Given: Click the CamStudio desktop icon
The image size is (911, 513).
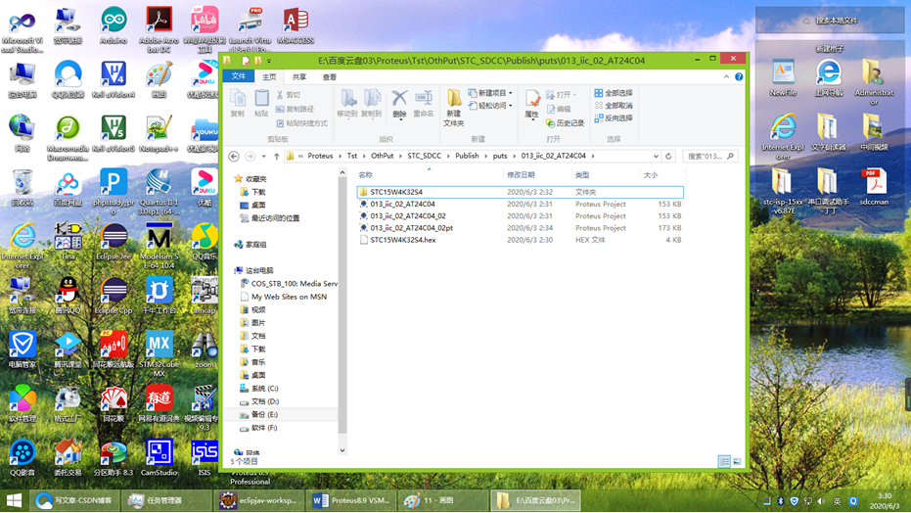Looking at the screenshot, I should click(x=159, y=458).
